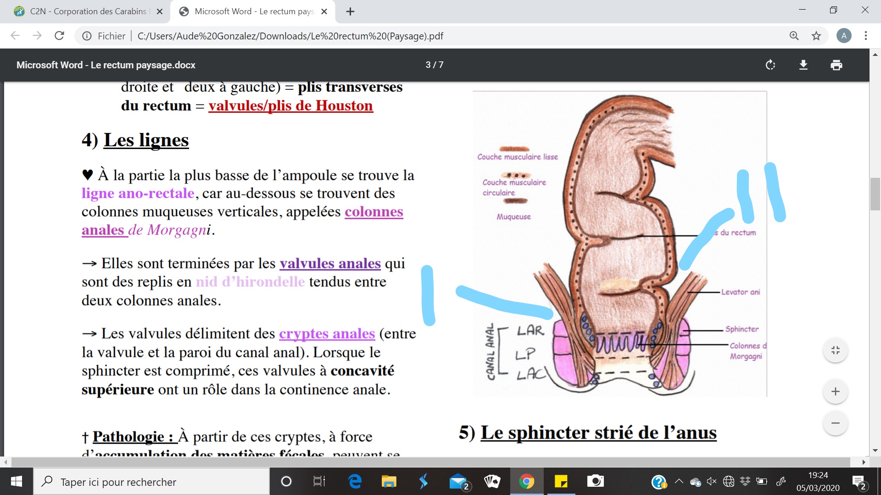Click the user profile avatar A
The image size is (881, 495).
(843, 36)
